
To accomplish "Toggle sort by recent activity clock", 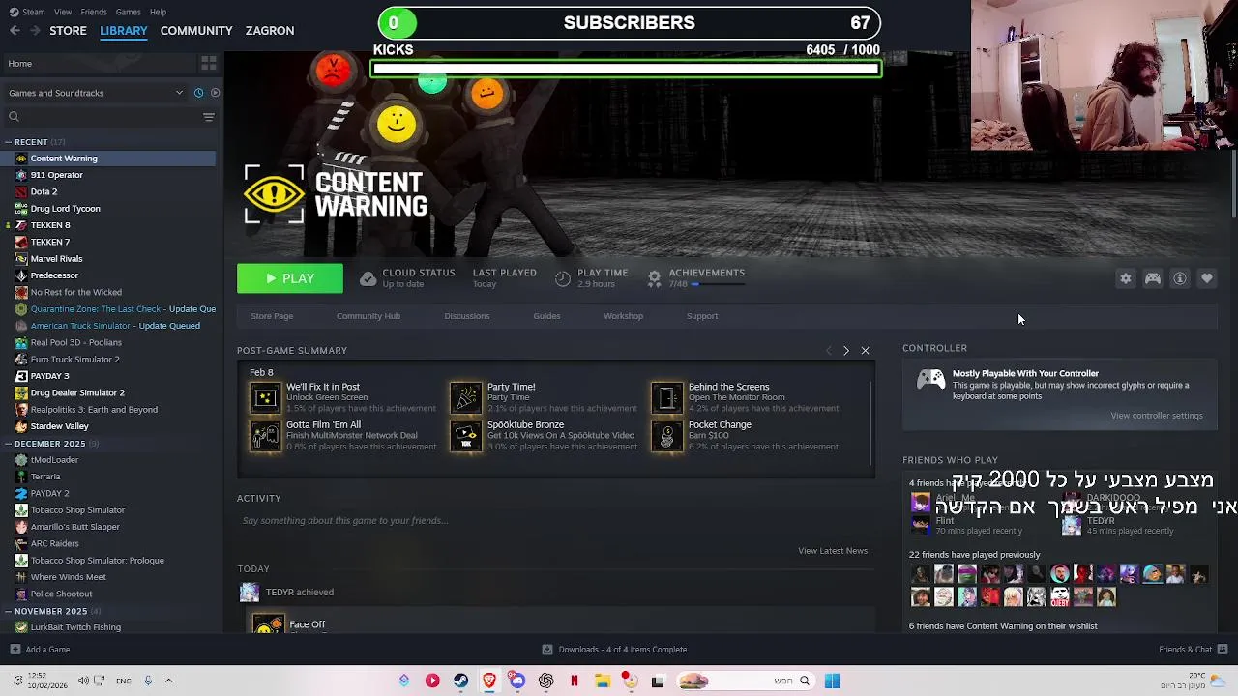I will pyautogui.click(x=198, y=93).
